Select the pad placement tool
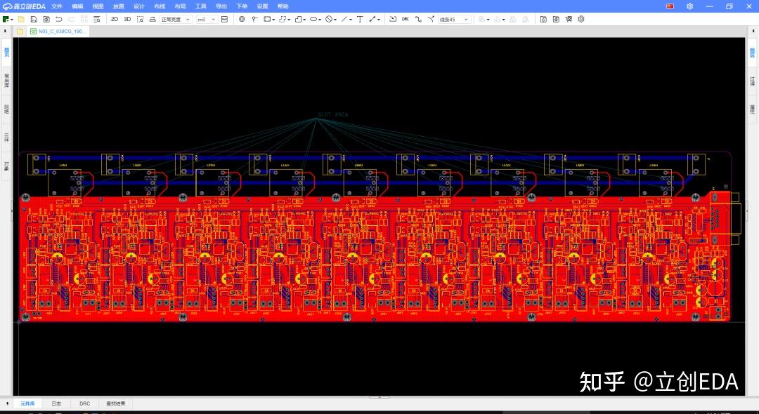 pos(242,20)
